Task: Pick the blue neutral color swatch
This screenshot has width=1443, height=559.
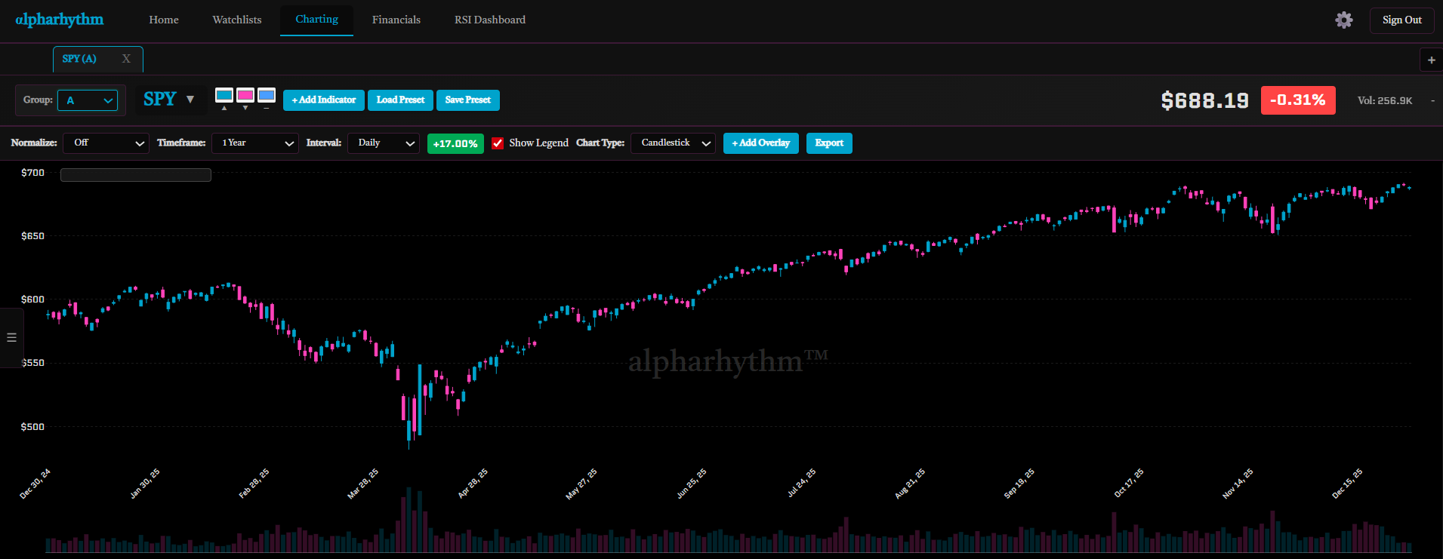Action: (x=267, y=95)
